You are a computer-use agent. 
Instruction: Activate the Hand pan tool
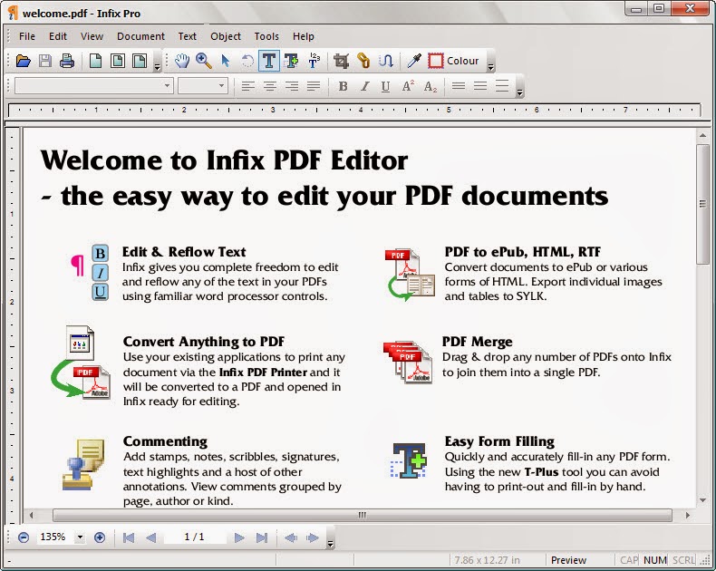(182, 61)
